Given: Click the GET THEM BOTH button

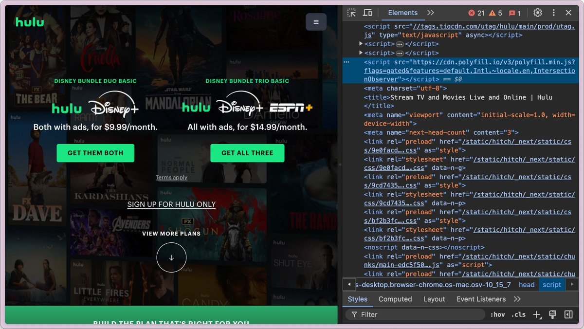Looking at the screenshot, I should 95,153.
